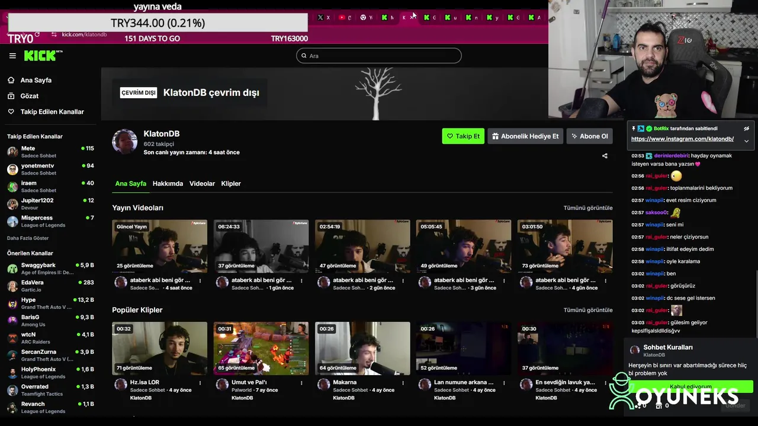The height and width of the screenshot is (426, 758).
Task: Click Abonelik Hediye Et button
Action: click(x=525, y=136)
